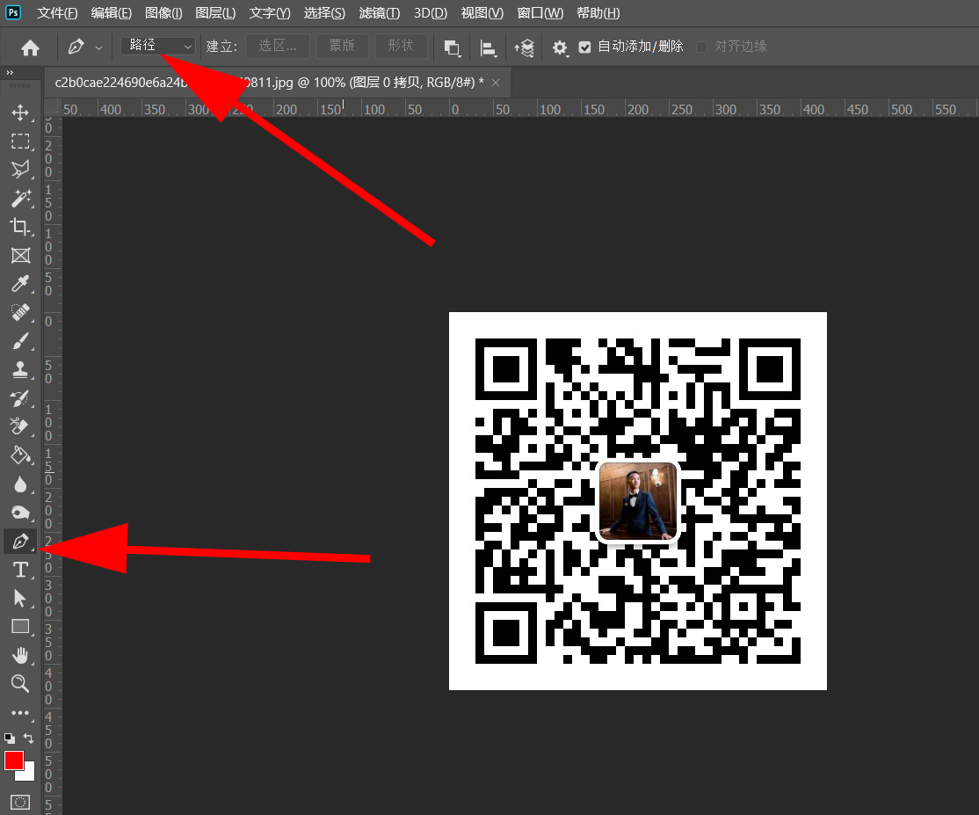979x815 pixels.
Task: Toggle the 自动添加/删除 checkbox
Action: click(585, 47)
